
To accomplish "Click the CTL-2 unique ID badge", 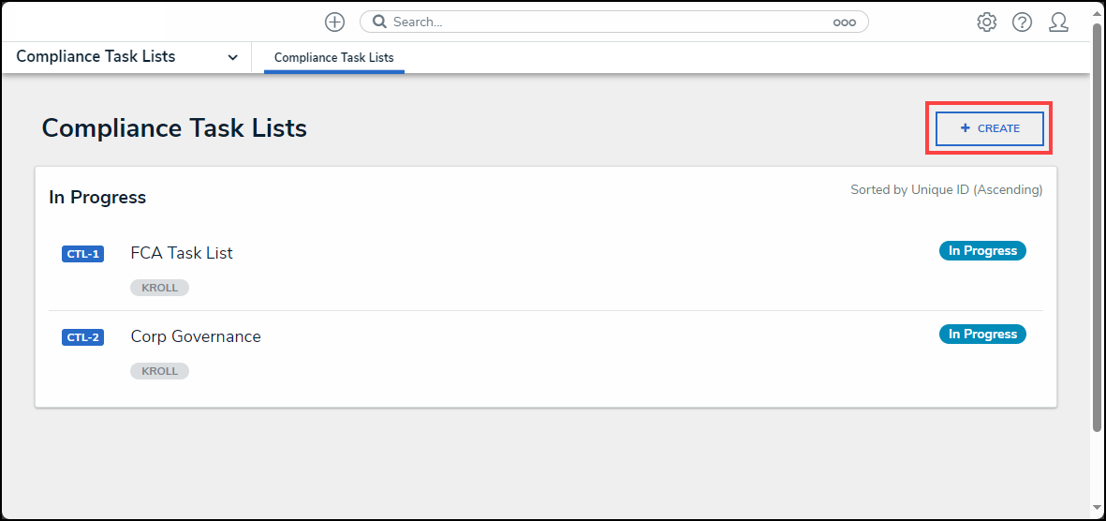I will click(x=82, y=337).
